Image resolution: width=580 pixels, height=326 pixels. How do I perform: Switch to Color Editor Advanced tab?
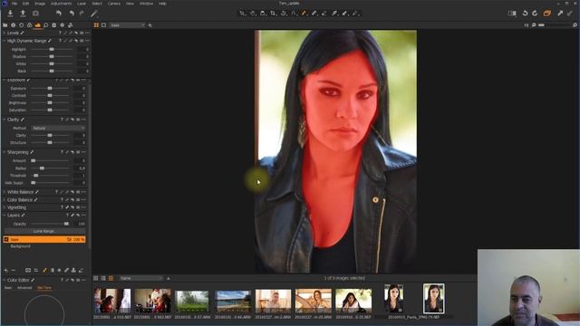coord(24,288)
